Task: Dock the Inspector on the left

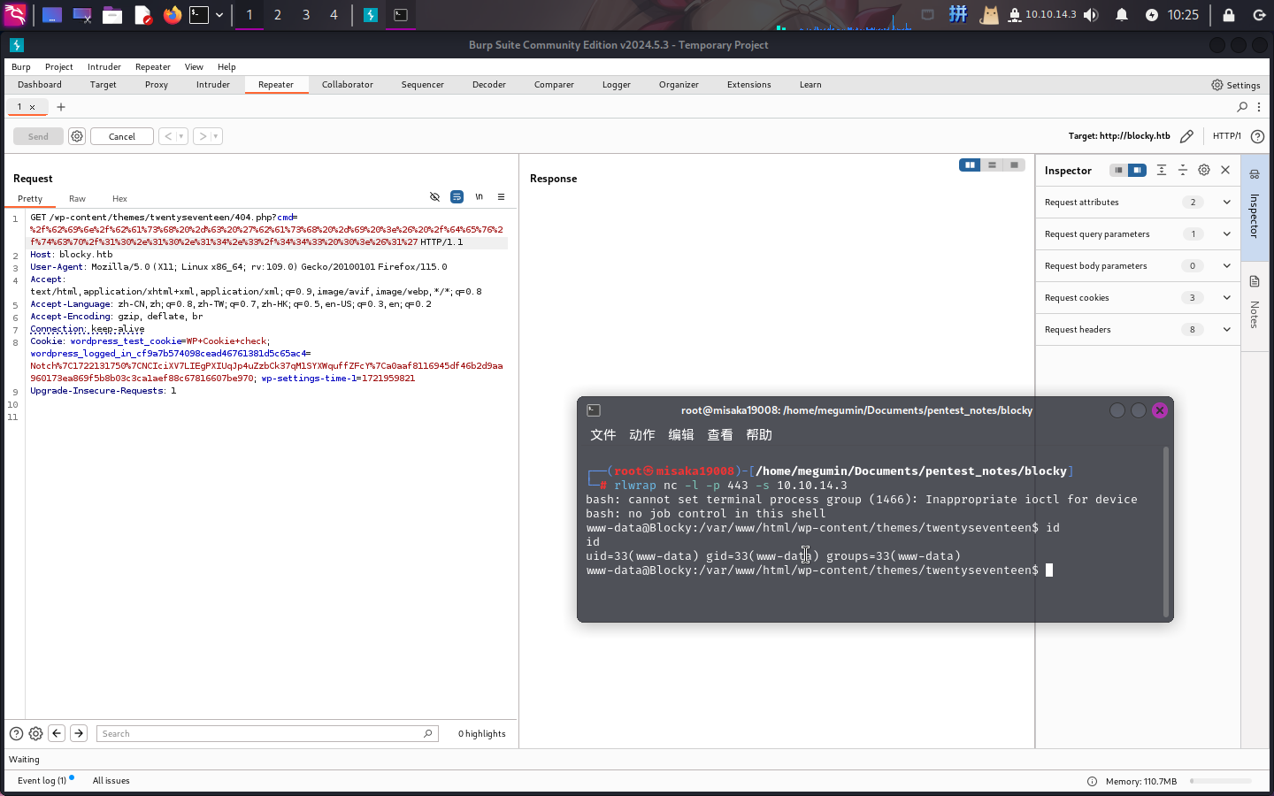Action: coord(1118,170)
